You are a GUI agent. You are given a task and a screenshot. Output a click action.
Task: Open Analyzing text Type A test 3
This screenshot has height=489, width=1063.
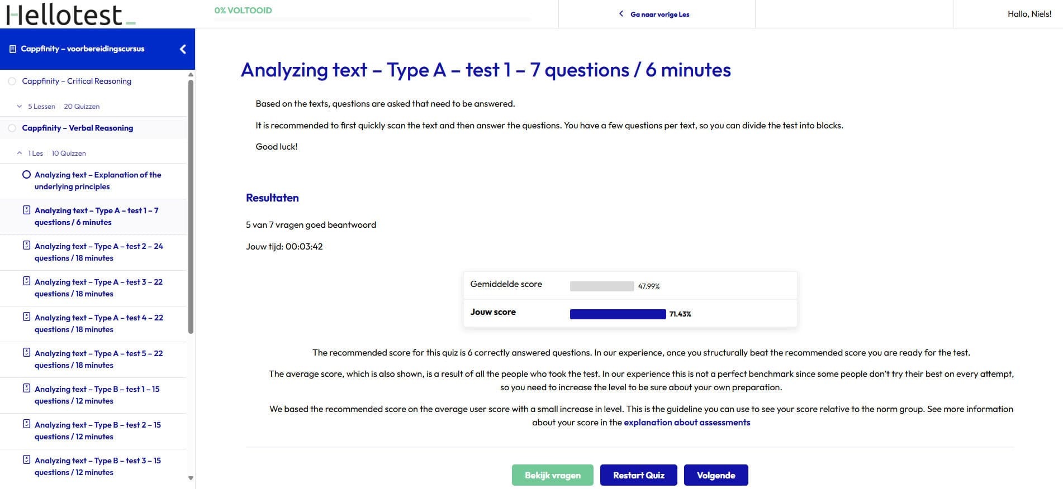tap(99, 287)
